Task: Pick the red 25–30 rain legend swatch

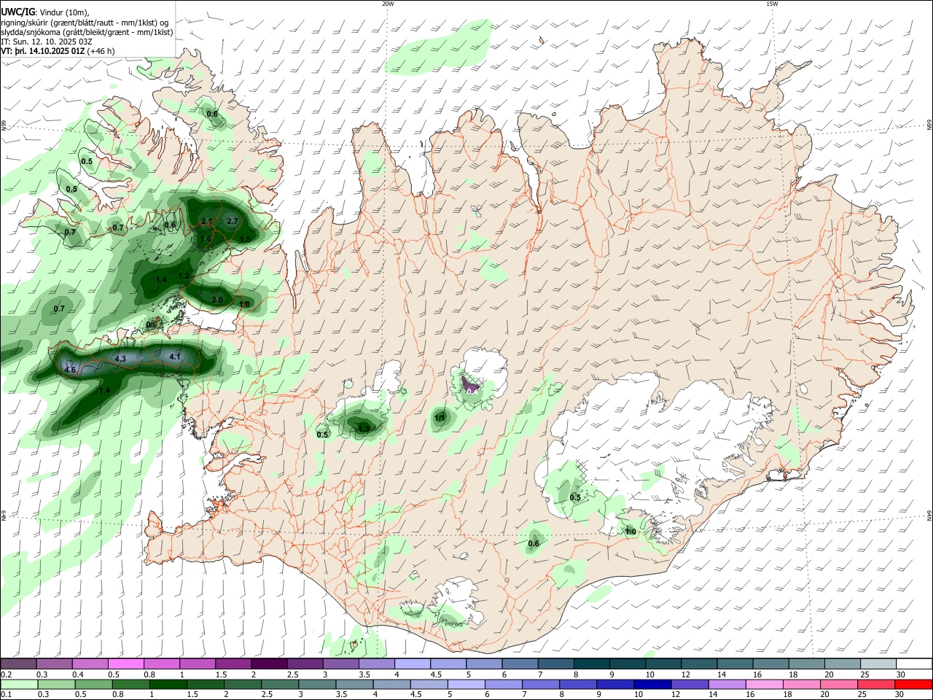Action: coord(877,684)
